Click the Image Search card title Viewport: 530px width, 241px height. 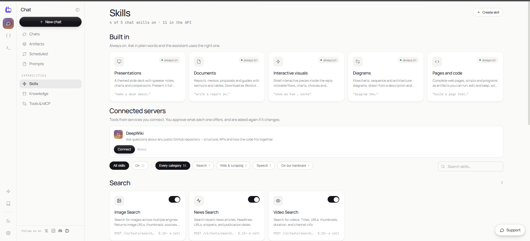pyautogui.click(x=127, y=212)
